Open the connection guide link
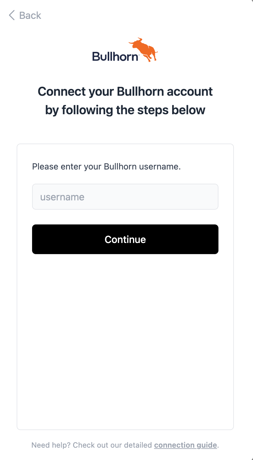The height and width of the screenshot is (460, 253). point(185,445)
